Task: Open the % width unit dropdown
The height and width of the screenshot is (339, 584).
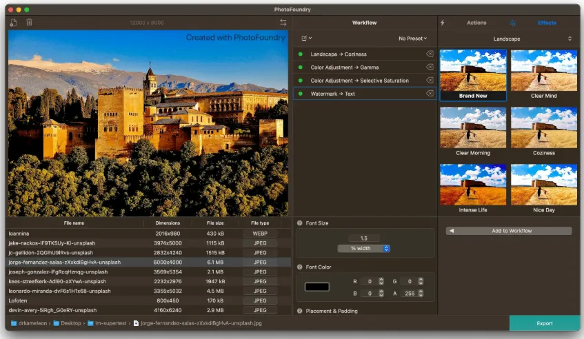Action: pos(364,249)
